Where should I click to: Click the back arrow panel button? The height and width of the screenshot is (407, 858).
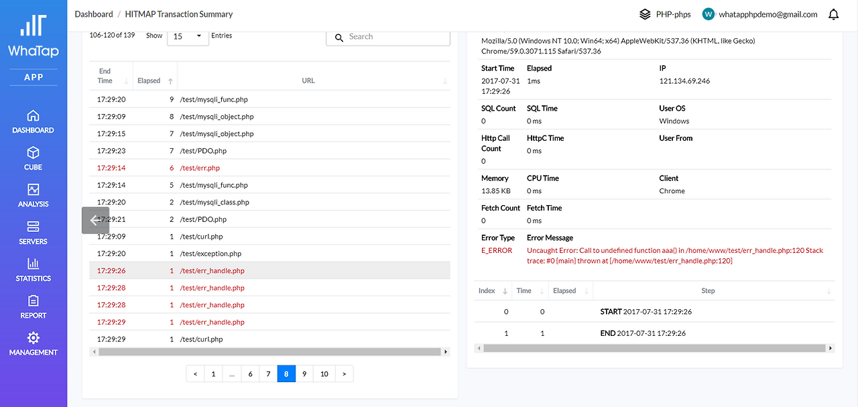point(95,220)
